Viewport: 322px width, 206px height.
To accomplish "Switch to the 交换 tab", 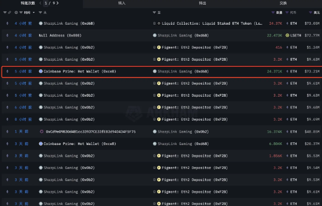I will pos(283,3).
